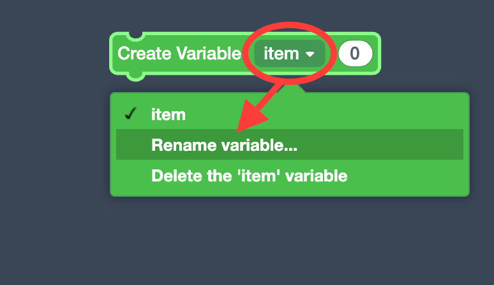494x285 pixels.
Task: Click the bottom bump of the block
Action: pos(135,77)
